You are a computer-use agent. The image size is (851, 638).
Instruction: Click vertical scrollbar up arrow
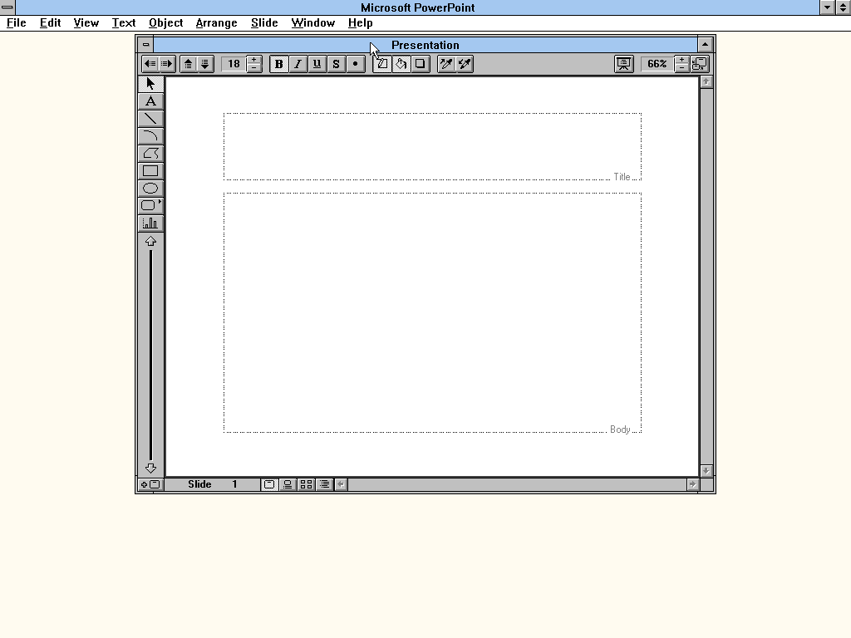point(706,82)
